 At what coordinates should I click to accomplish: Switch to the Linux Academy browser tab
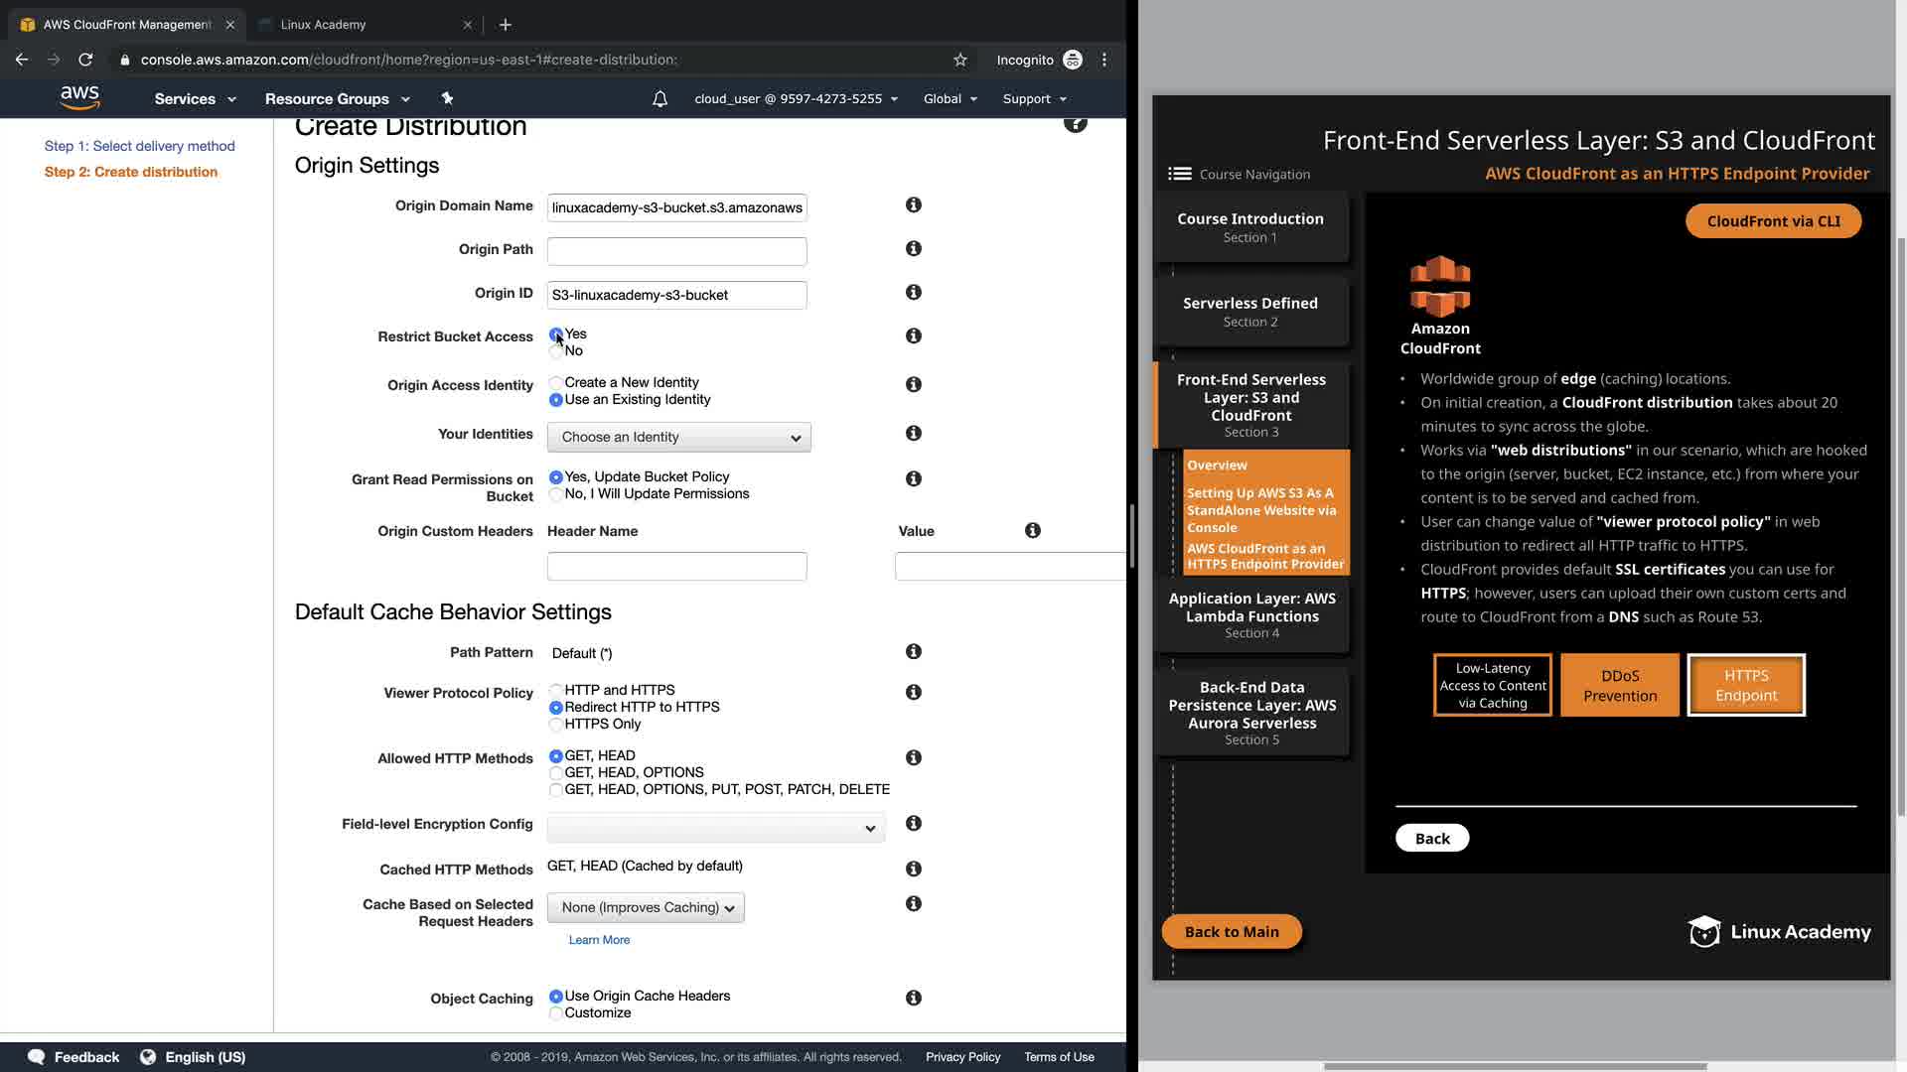[x=323, y=24]
